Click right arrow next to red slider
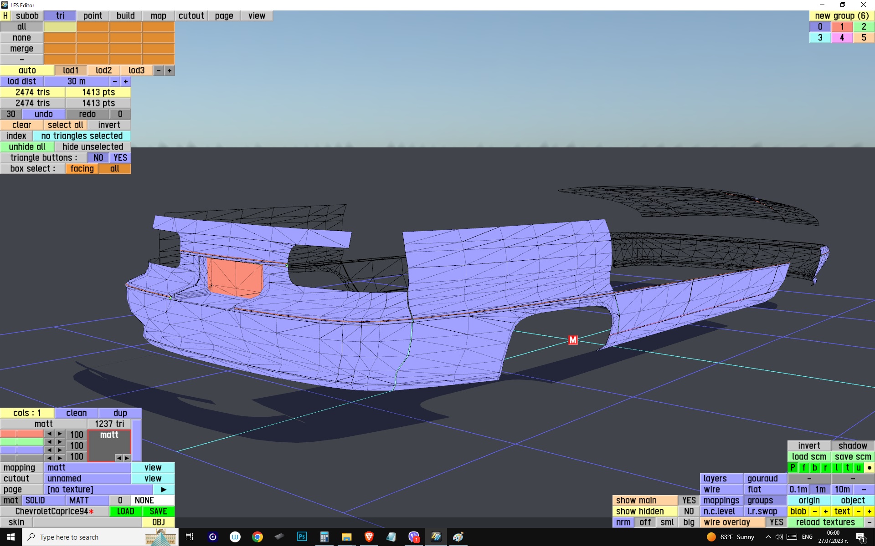The image size is (875, 546). pyautogui.click(x=60, y=434)
